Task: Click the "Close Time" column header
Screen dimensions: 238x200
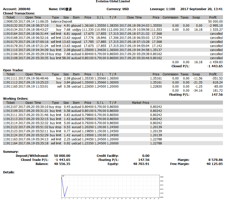Action: [x=134, y=18]
